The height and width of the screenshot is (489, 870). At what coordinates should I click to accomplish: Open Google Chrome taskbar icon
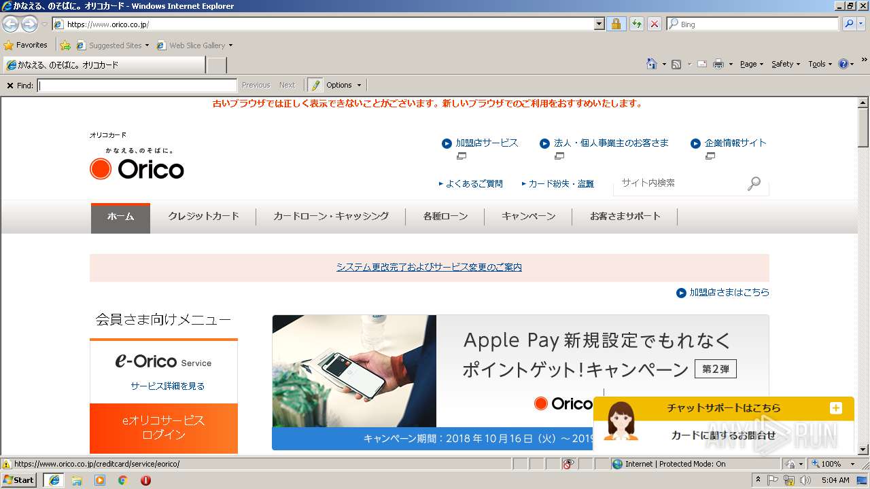pos(123,480)
